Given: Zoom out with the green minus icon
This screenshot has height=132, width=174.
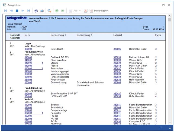Looking at the screenshot, I should click(x=63, y=11).
